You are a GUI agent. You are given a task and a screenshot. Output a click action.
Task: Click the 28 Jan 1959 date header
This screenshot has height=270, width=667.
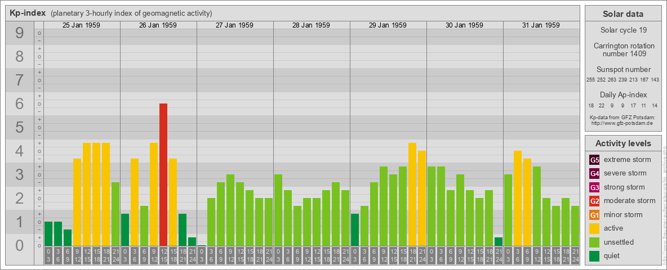tap(311, 25)
